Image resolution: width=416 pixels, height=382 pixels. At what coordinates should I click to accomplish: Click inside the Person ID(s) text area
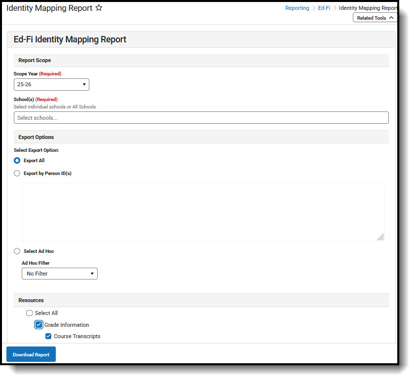203,211
